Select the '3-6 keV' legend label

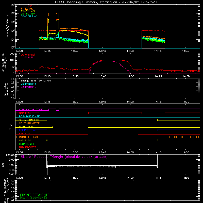pos(26,6)
